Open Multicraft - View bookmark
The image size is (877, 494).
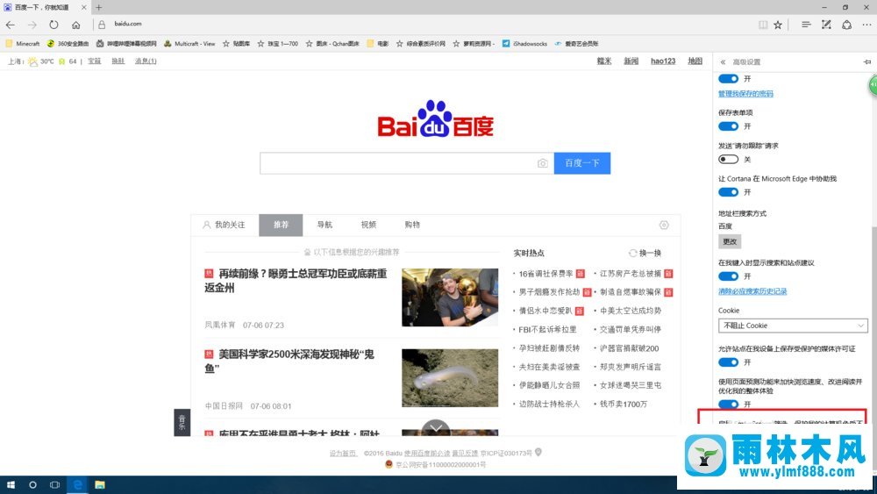tap(189, 44)
